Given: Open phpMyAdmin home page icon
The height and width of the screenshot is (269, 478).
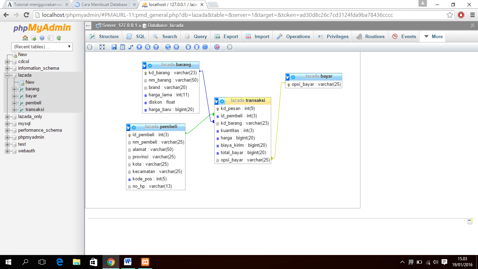Looking at the screenshot, I should pos(25,38).
